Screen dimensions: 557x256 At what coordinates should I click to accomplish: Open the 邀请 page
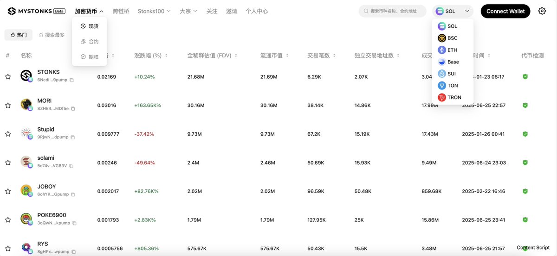(x=231, y=11)
